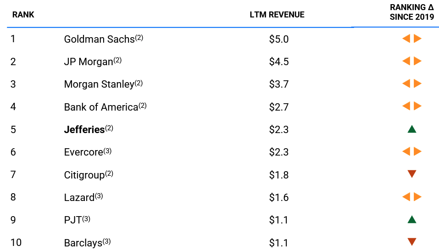
Task: Click Evercore's orange sideways arrows icon
Action: (x=411, y=151)
